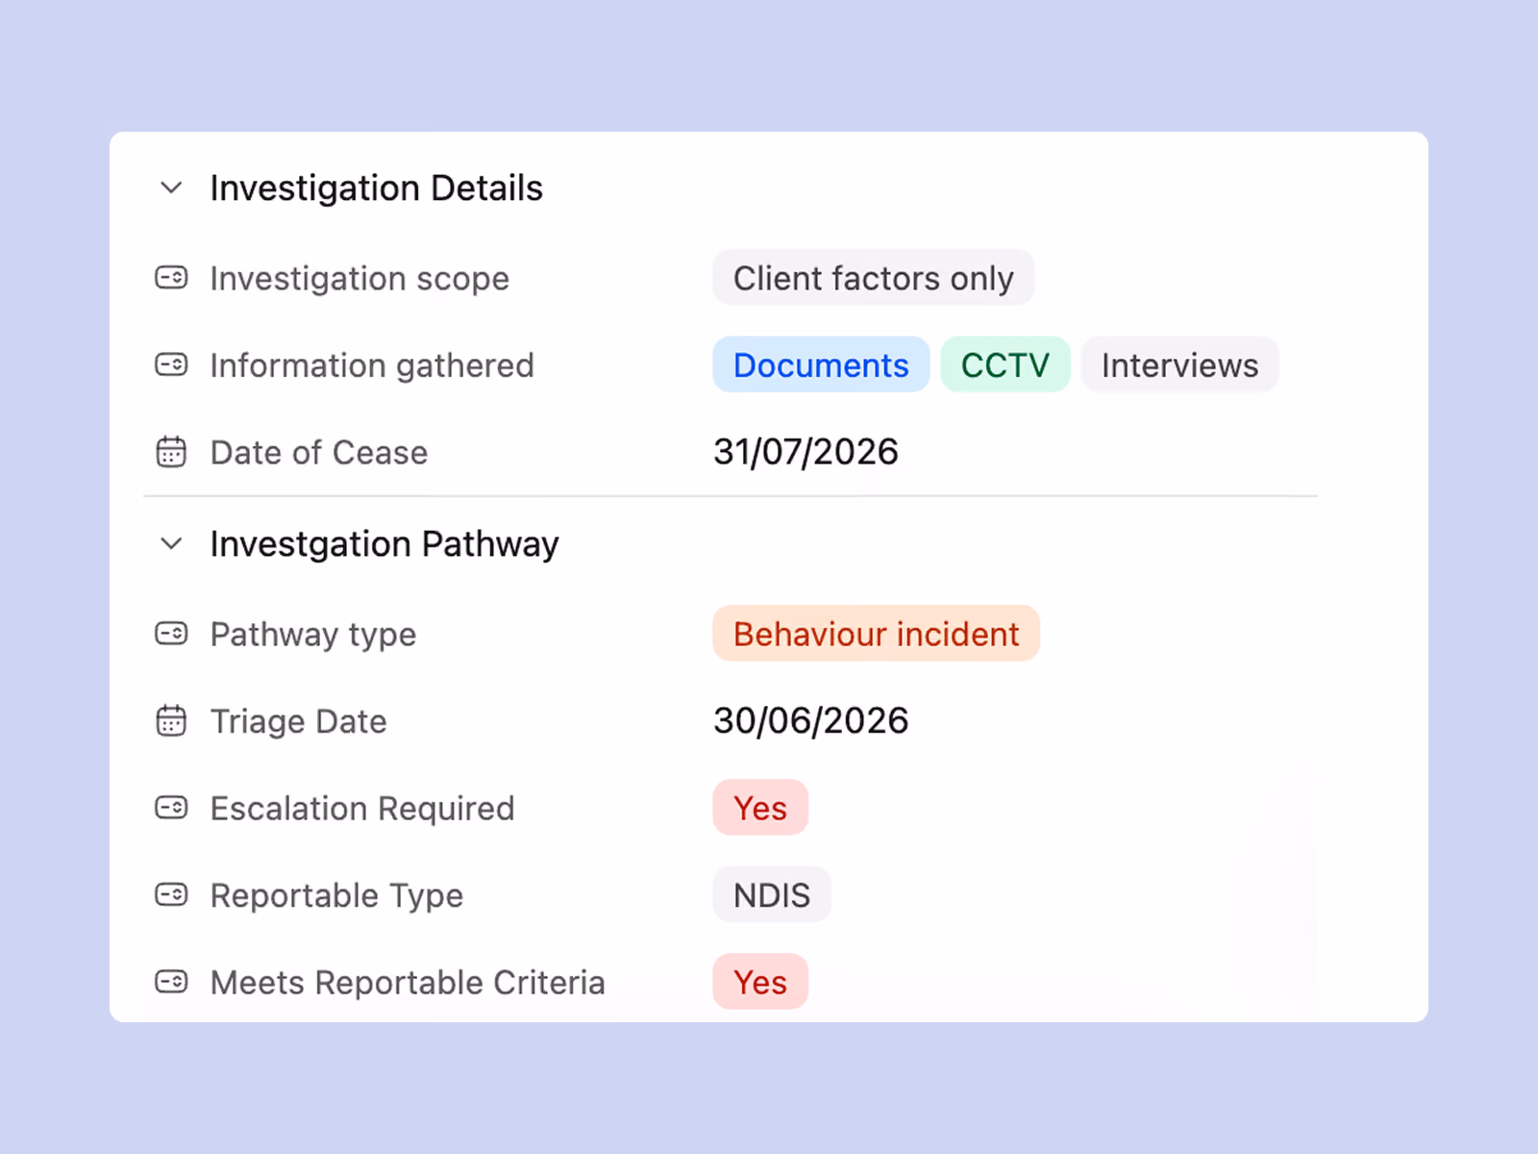
Task: Click the Meets Reportable Criteria label
Action: pos(407,983)
